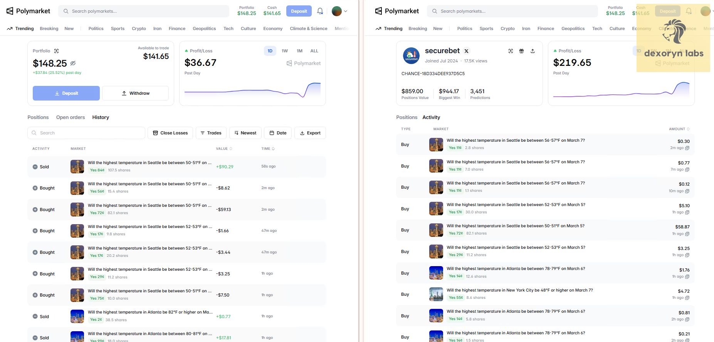
Task: Select the Activity tab on securebet's profile
Action: click(431, 117)
